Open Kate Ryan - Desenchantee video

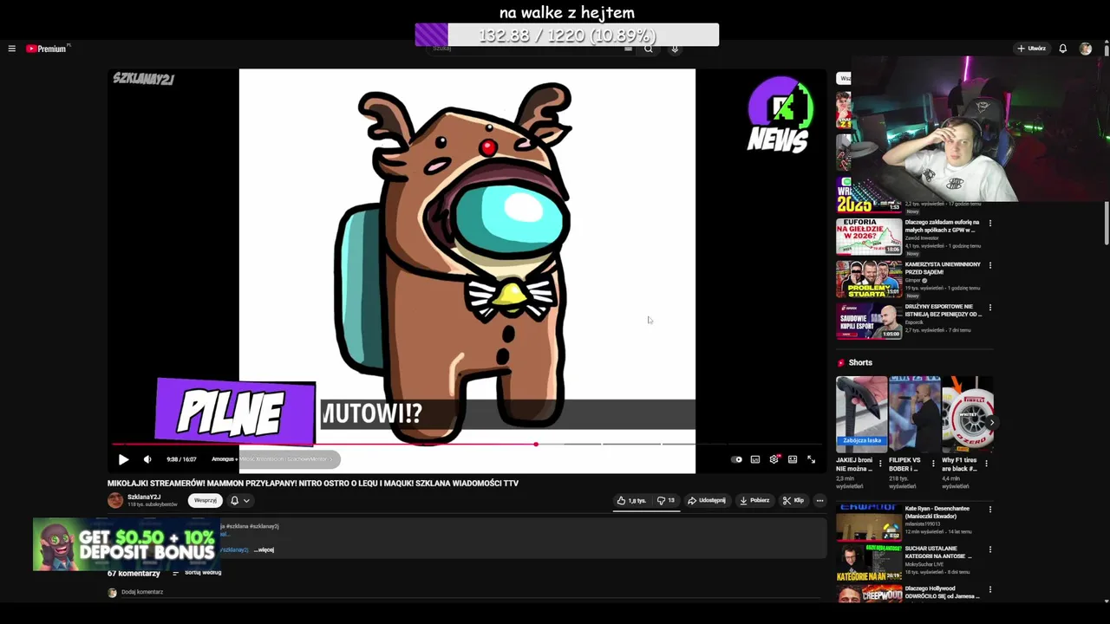pos(869,523)
